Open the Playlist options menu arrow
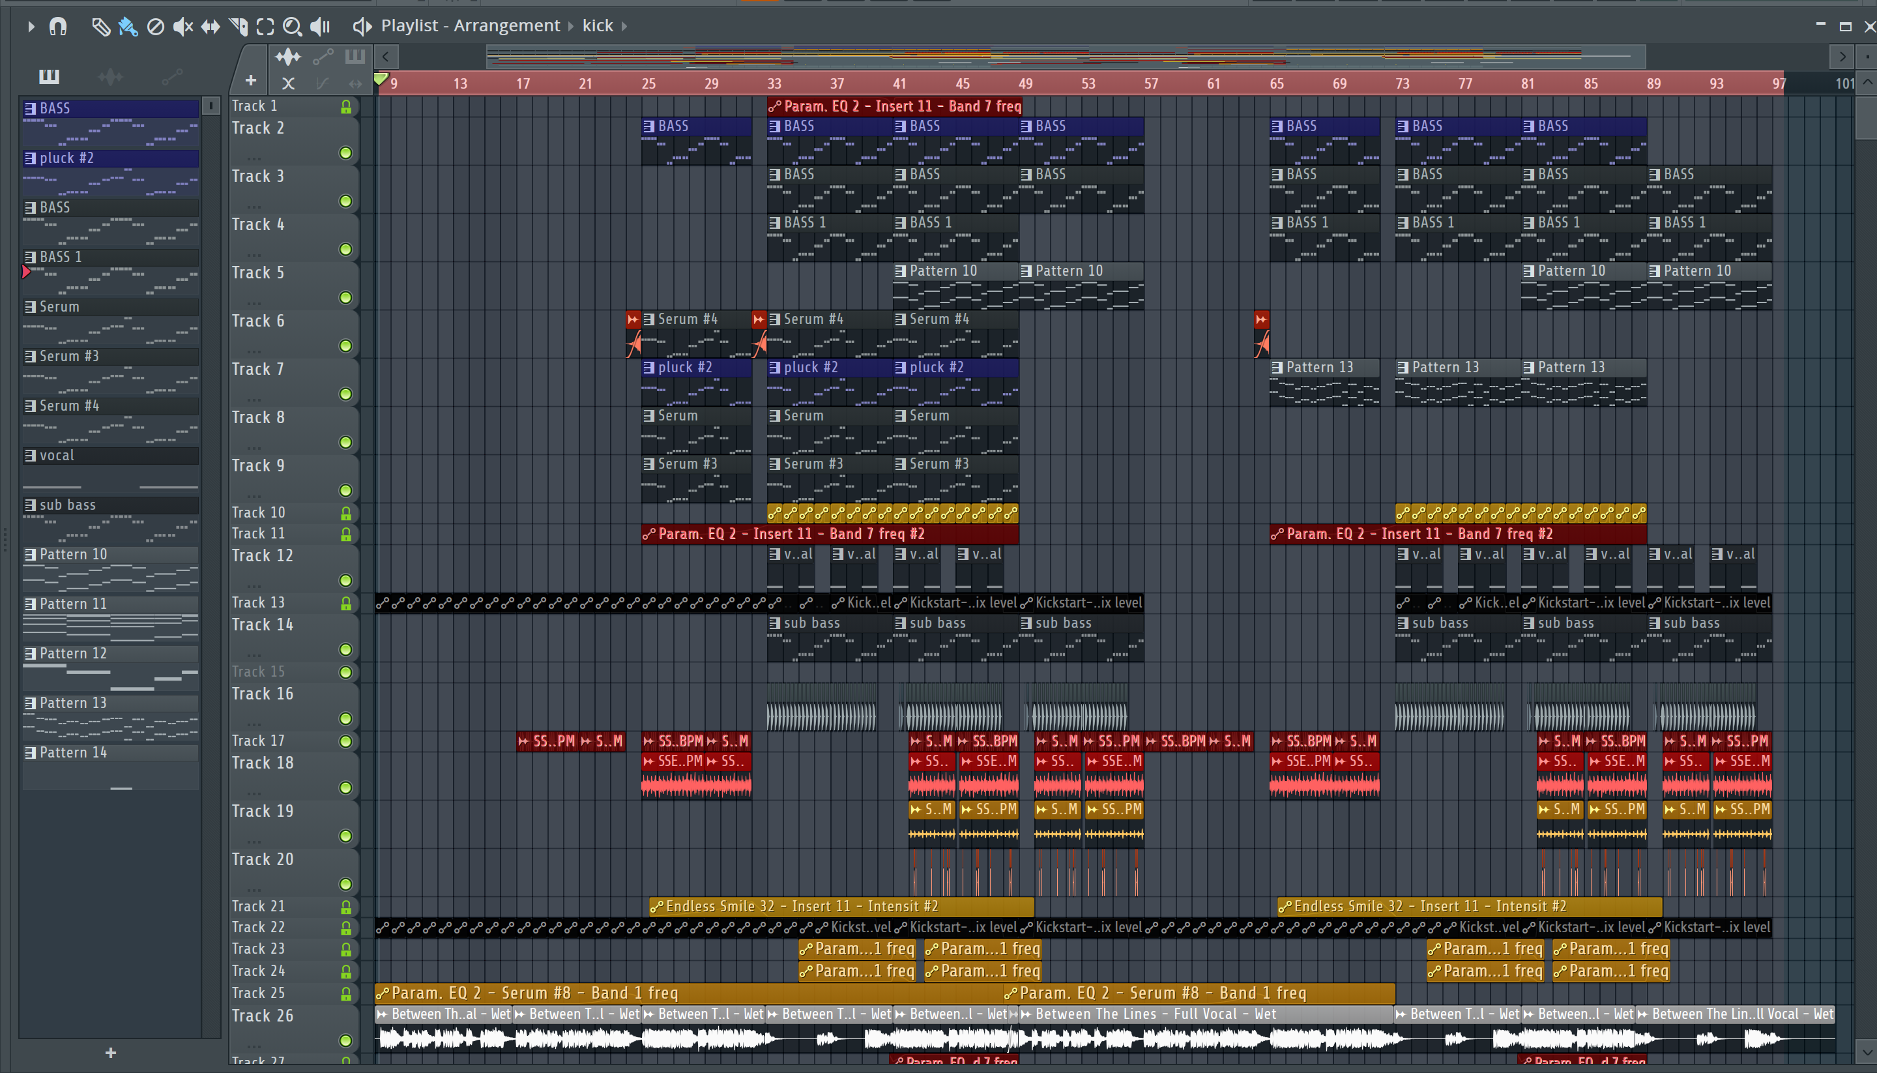 point(30,27)
